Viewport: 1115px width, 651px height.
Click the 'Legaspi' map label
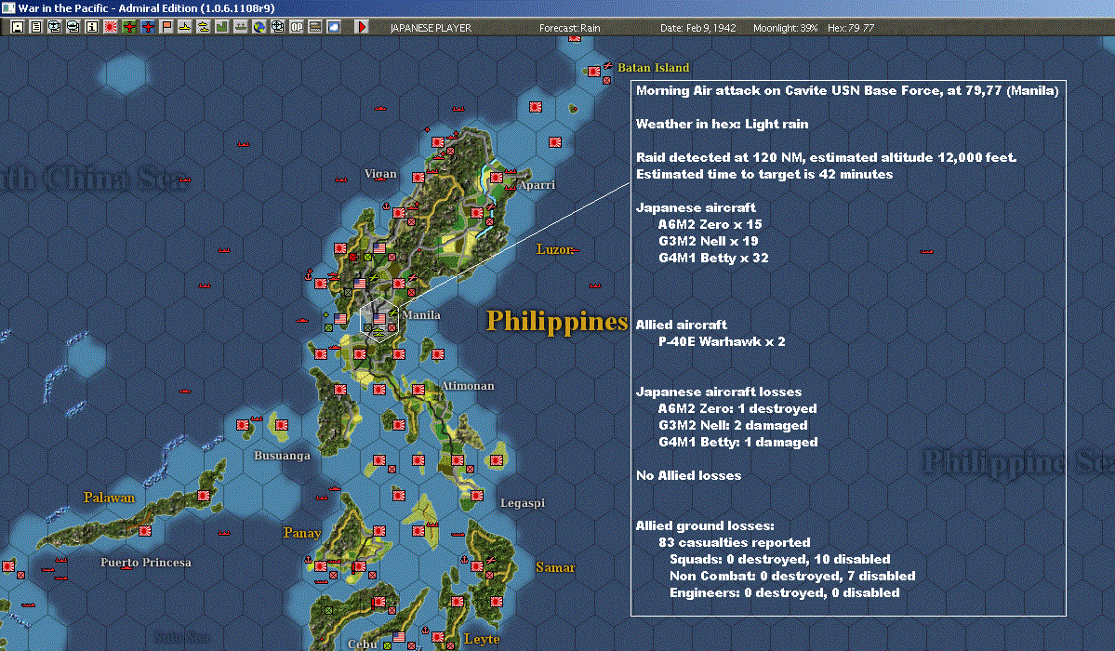(x=523, y=503)
